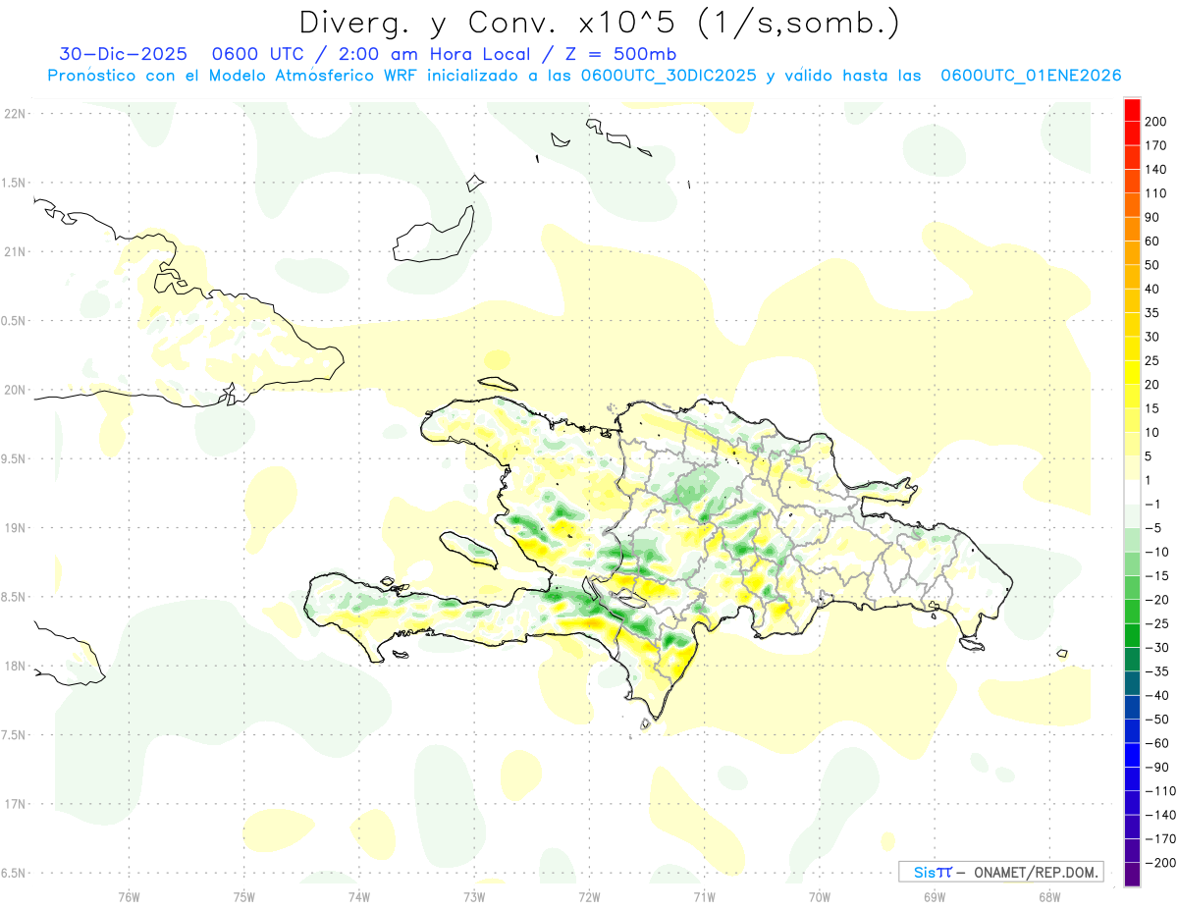Screen dimensions: 1178x910
Task: Click the white colorbar segment between 1 and -1
Action: (1132, 492)
